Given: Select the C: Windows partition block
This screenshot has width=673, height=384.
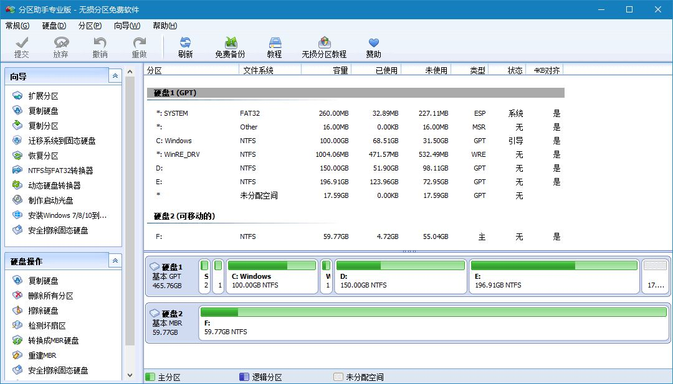Looking at the screenshot, I should [272, 276].
